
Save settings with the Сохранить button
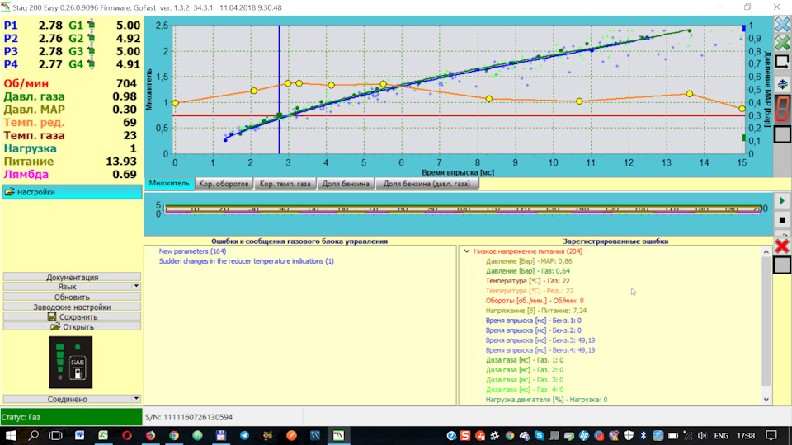72,316
